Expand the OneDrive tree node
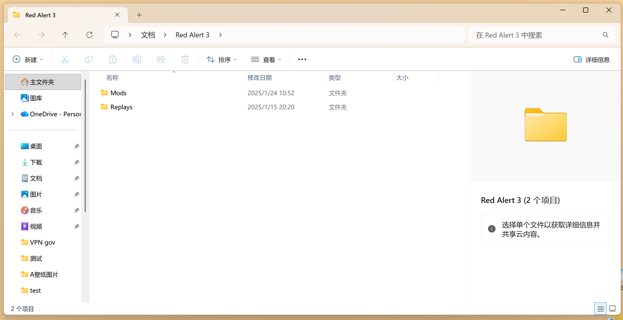This screenshot has width=623, height=320. coord(13,114)
